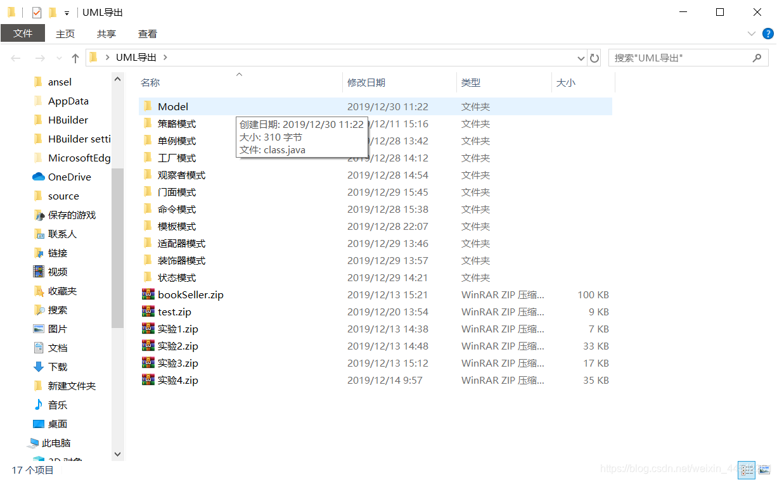Sort by 类型 column header

471,82
